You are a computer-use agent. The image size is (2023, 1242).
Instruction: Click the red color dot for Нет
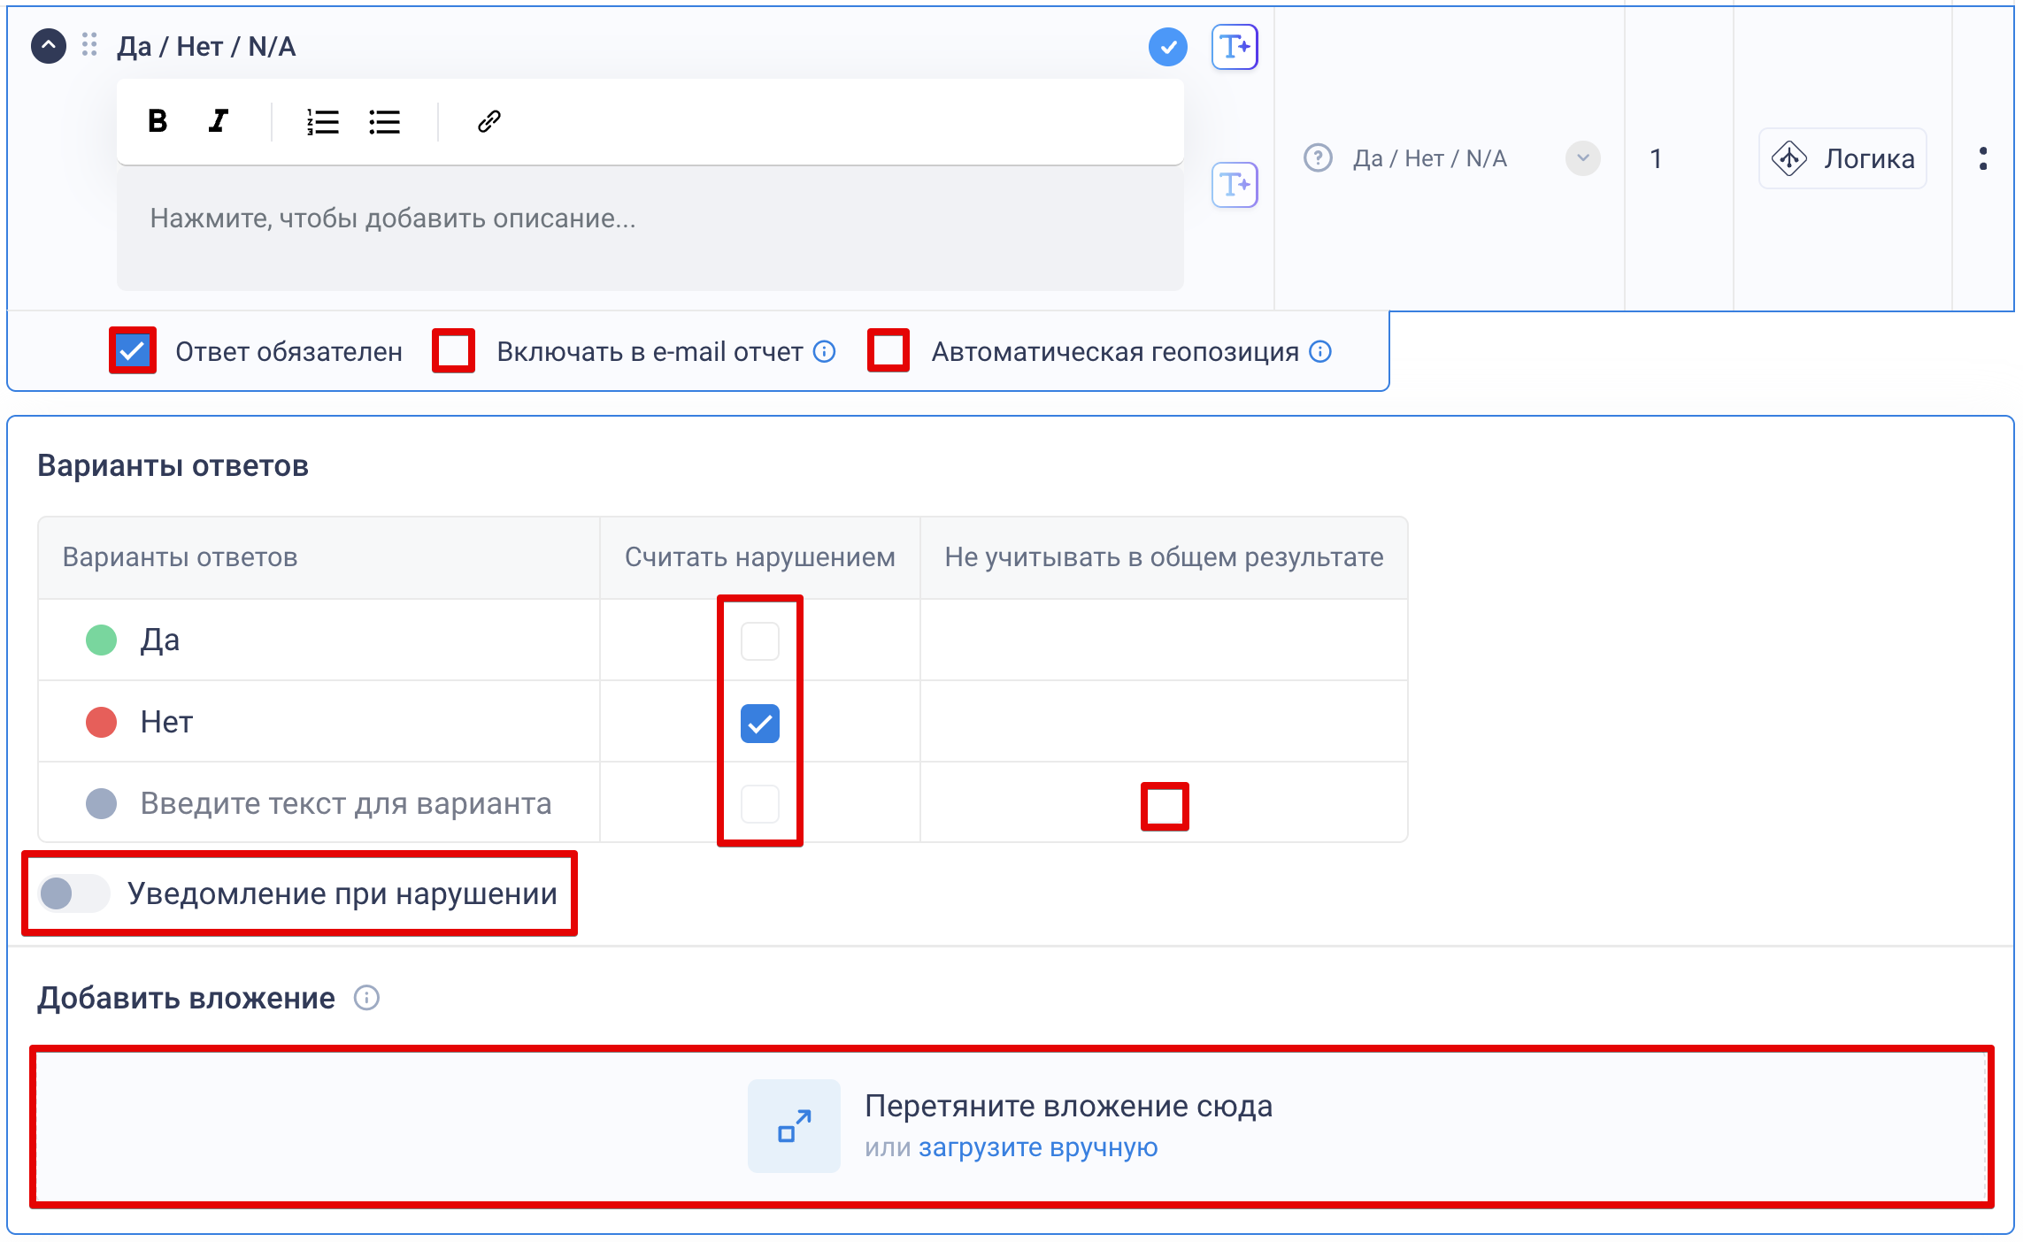[x=101, y=722]
